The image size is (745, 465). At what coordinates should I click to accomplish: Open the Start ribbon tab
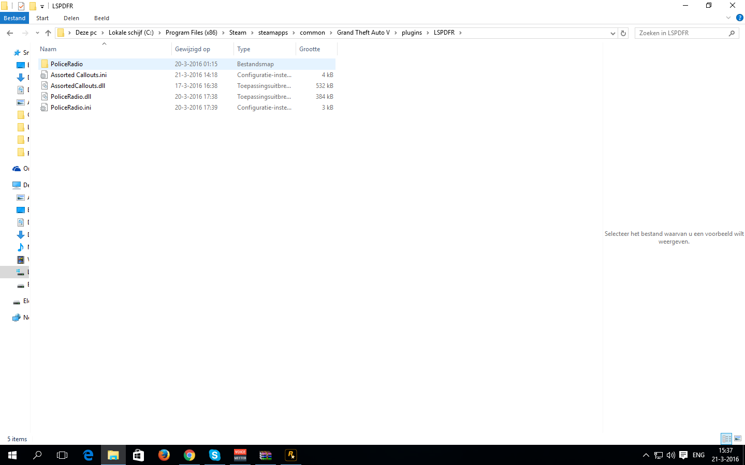tap(42, 18)
